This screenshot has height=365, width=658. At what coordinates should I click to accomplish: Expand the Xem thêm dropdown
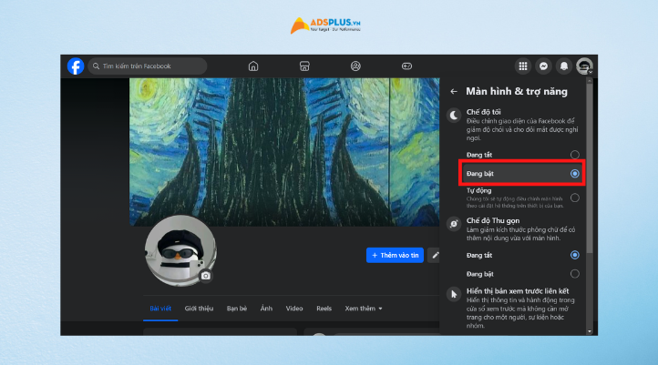pyautogui.click(x=364, y=309)
